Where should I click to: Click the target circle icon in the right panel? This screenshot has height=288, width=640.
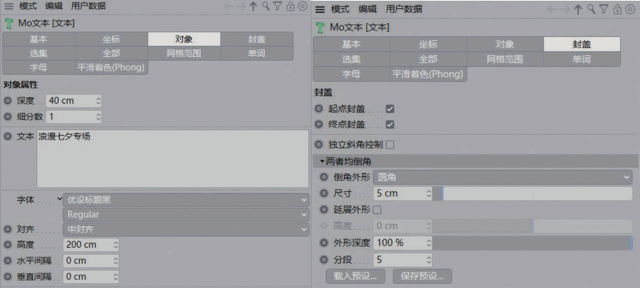coord(630,9)
